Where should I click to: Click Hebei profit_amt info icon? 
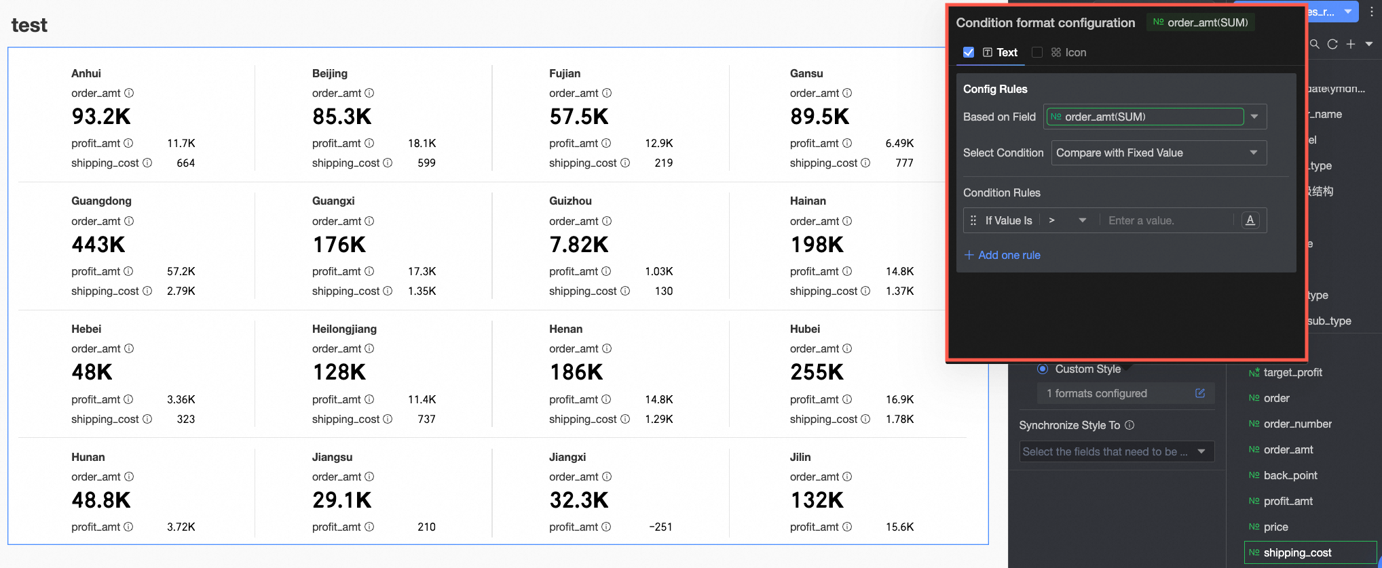pos(128,399)
